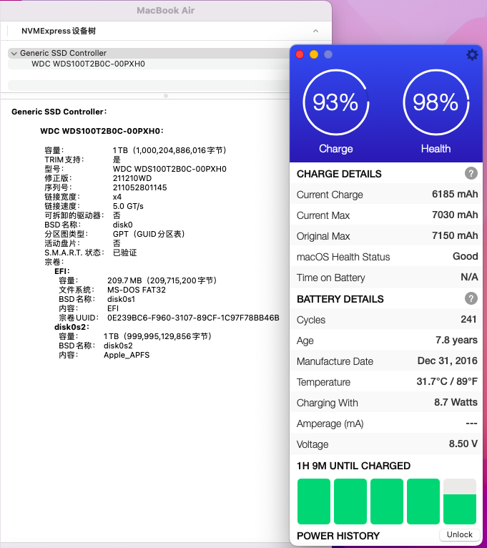Click revision value 211210WD
This screenshot has height=548, width=487.
132,178
